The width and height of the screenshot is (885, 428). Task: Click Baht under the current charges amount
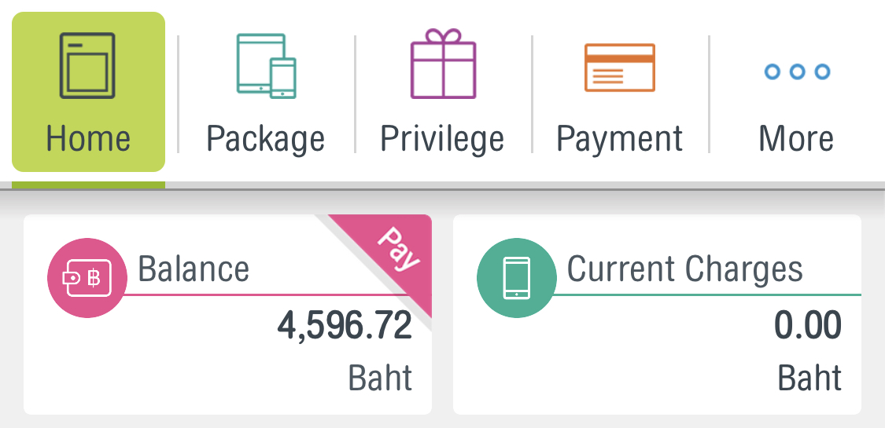pyautogui.click(x=809, y=379)
